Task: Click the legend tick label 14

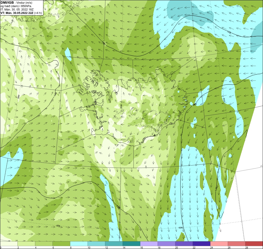Action: point(124,247)
